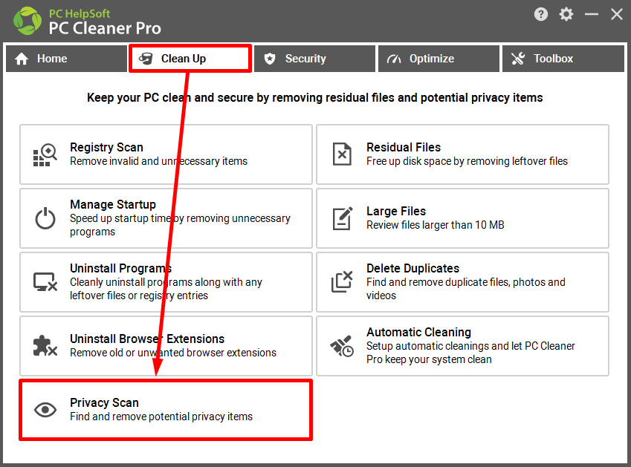
Task: Open the Toolbox tab
Action: coord(563,59)
